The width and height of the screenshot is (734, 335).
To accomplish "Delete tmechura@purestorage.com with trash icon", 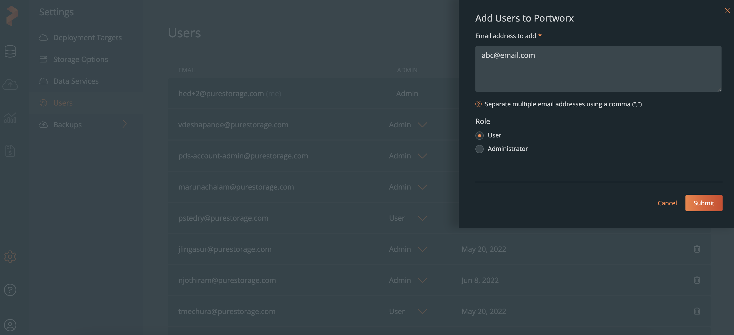I will point(697,311).
